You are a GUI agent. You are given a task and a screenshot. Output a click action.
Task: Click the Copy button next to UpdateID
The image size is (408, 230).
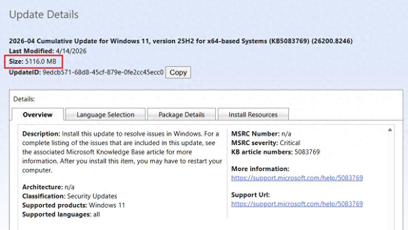pos(178,72)
